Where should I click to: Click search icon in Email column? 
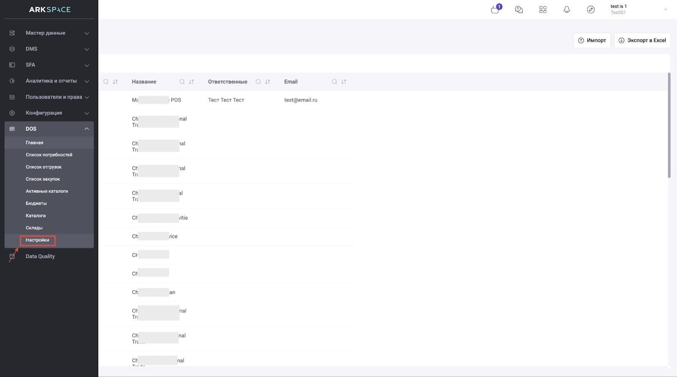coord(334,82)
